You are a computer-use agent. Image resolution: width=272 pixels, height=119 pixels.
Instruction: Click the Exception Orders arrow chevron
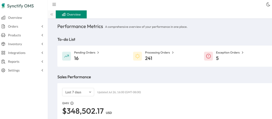coord(242,52)
